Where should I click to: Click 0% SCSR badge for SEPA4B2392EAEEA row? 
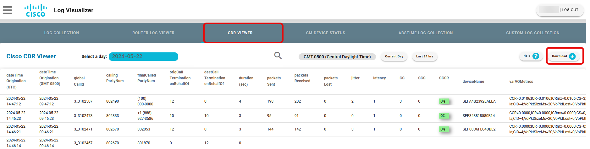click(x=444, y=101)
